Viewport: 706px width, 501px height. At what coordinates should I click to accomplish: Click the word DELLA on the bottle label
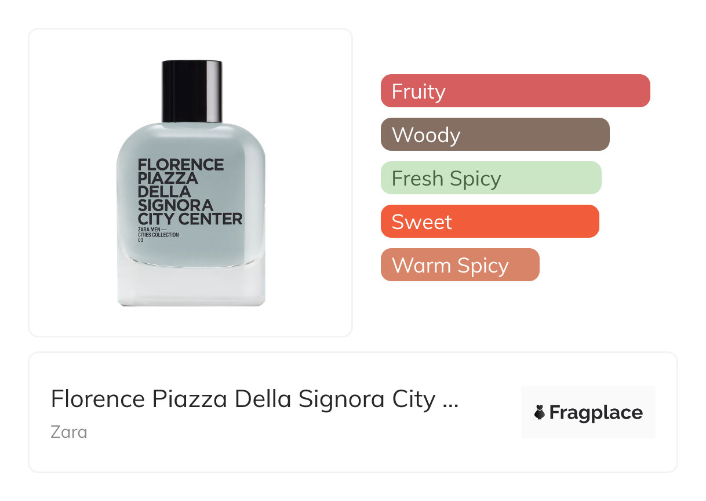point(164,191)
